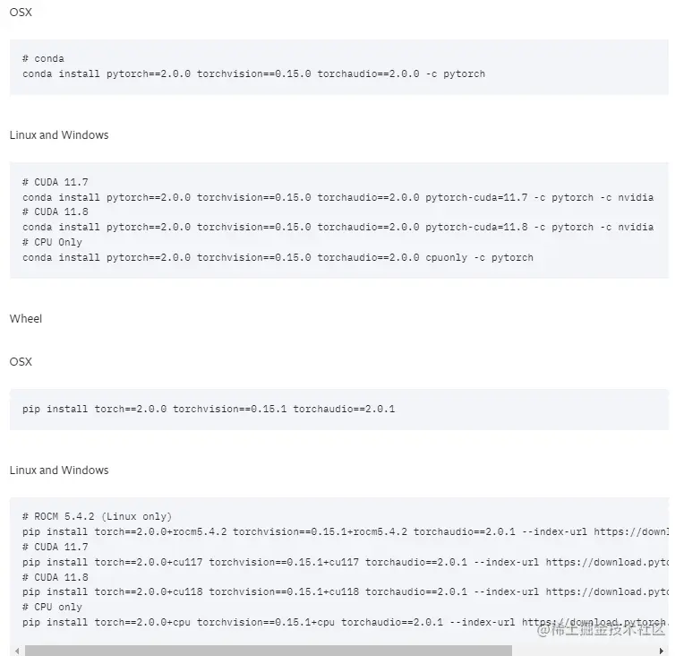Click the '# conda' comment line
Screen dimensions: 684x656
[43, 58]
